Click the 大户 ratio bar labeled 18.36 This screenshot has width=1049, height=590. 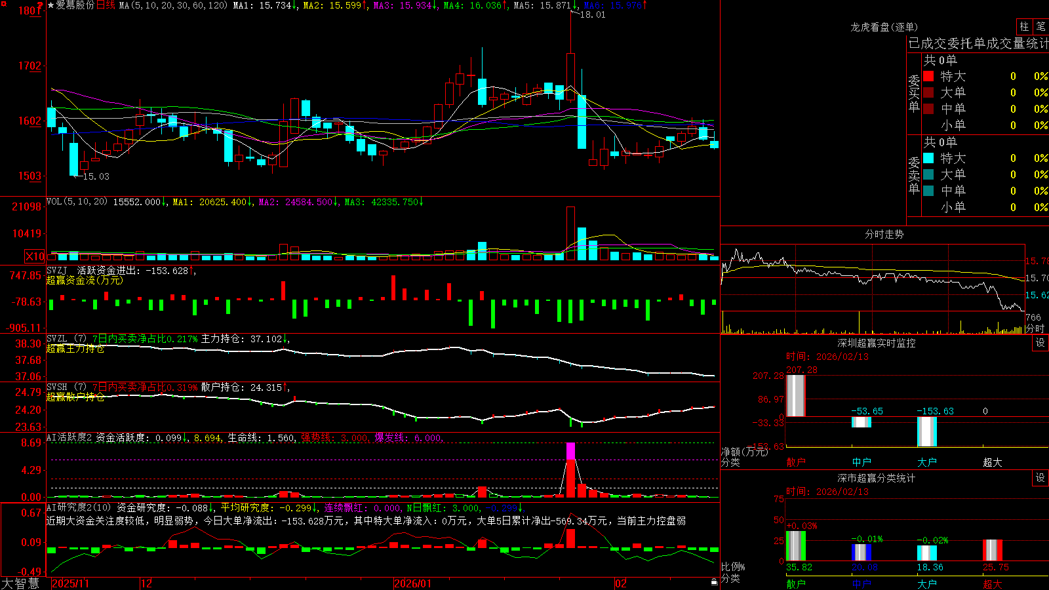pos(927,553)
